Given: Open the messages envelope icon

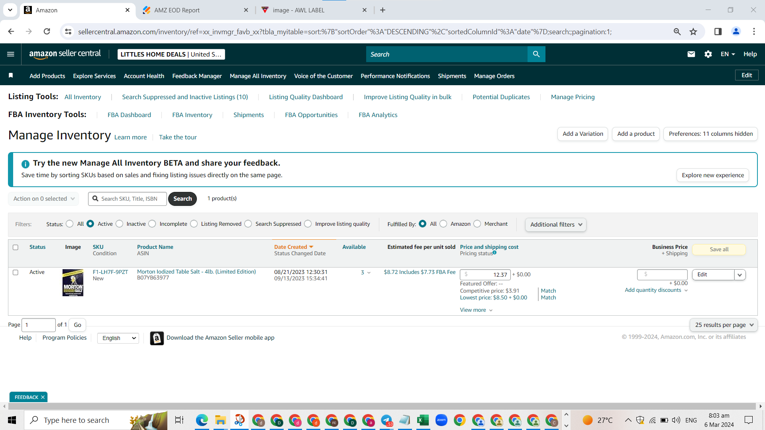Looking at the screenshot, I should coord(691,54).
